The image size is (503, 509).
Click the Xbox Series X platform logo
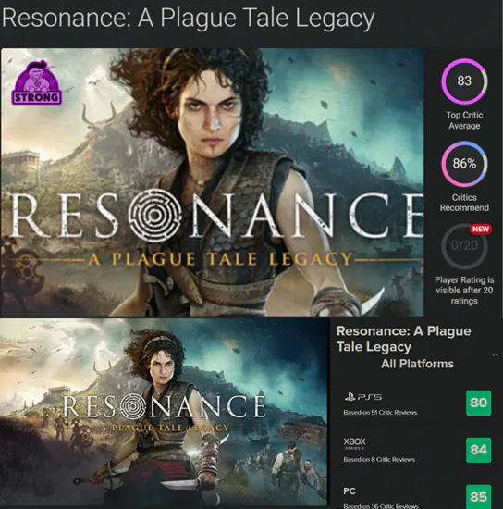click(x=354, y=442)
